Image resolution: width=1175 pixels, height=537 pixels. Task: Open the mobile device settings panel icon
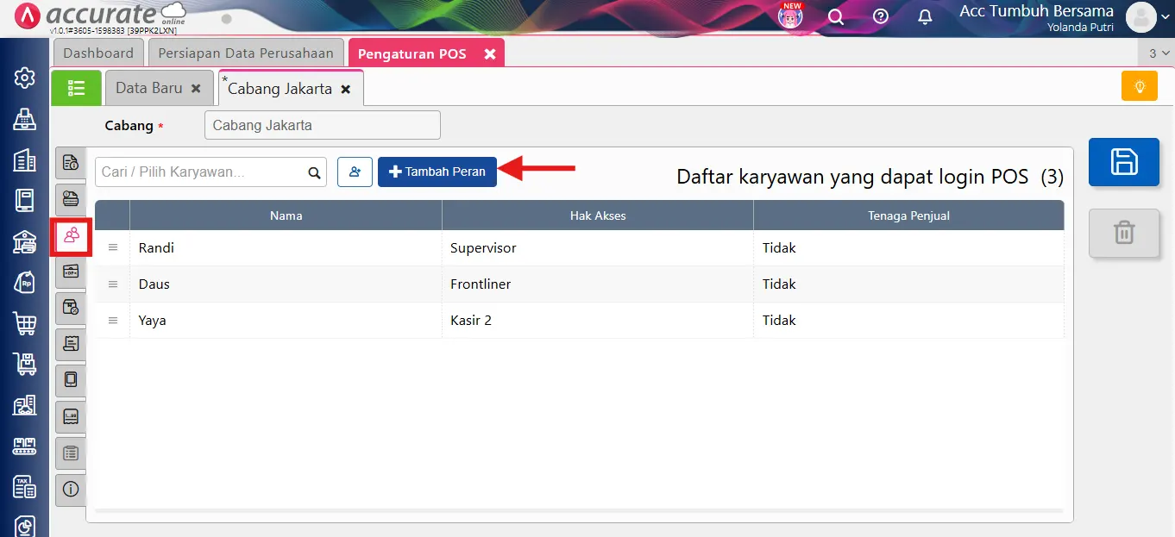pyautogui.click(x=70, y=380)
